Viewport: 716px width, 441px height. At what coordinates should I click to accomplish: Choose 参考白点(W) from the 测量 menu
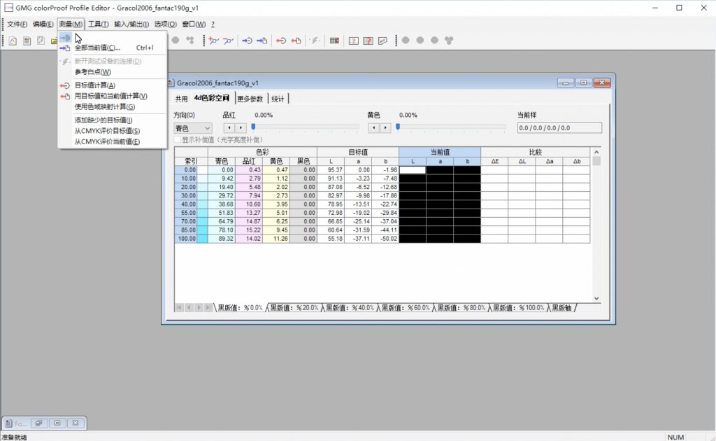[112, 71]
